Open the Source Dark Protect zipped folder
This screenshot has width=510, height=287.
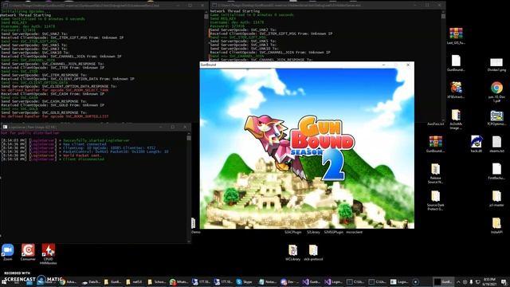coord(436,200)
